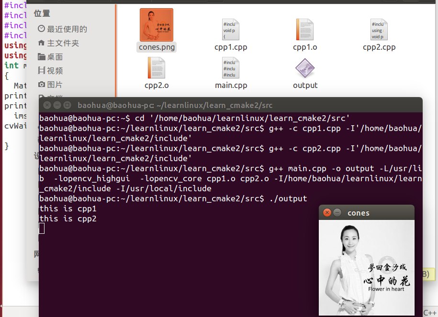Select the cpp1.o object file icon
The image size is (438, 317).
point(305,29)
